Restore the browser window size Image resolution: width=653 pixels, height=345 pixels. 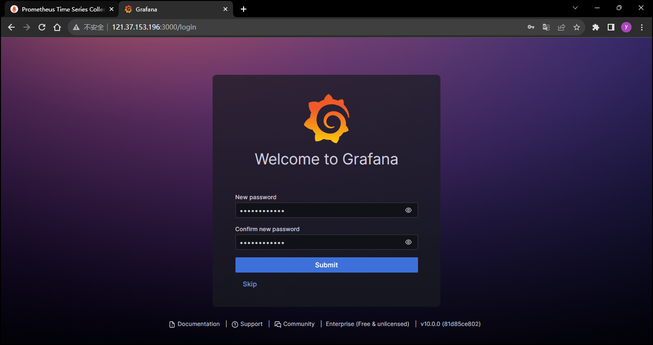[x=619, y=8]
